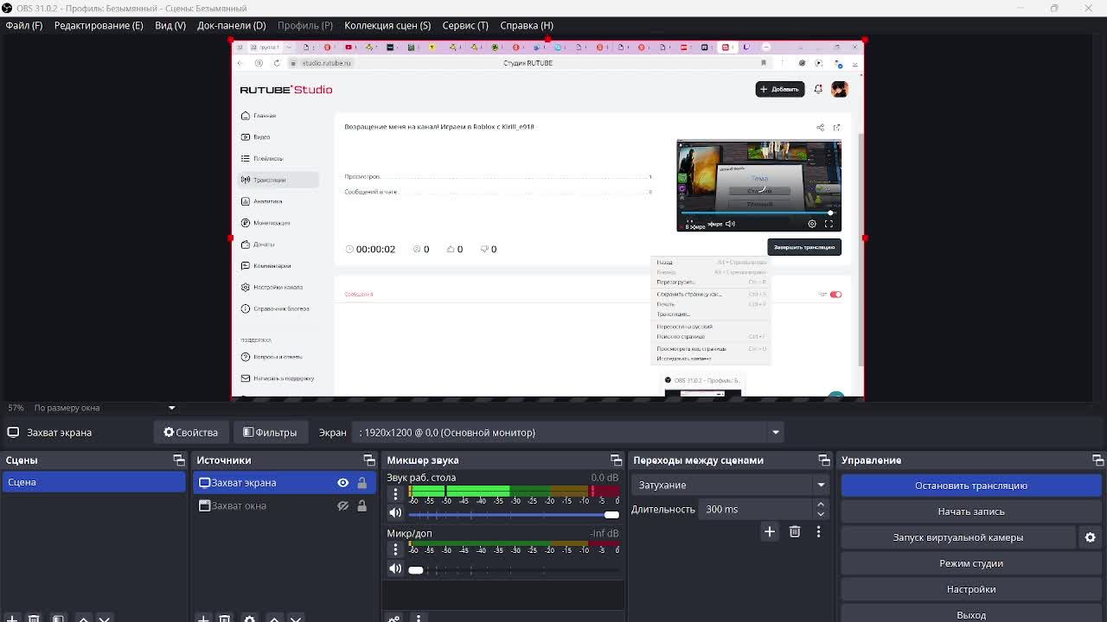Viewport: 1107px width, 622px height.
Task: Open transition properties three-dot menu
Action: tap(818, 532)
